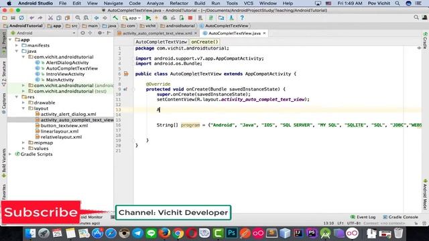Toggle the Gradle Console tool window
Image resolution: width=429 pixels, height=241 pixels.
click(401, 217)
